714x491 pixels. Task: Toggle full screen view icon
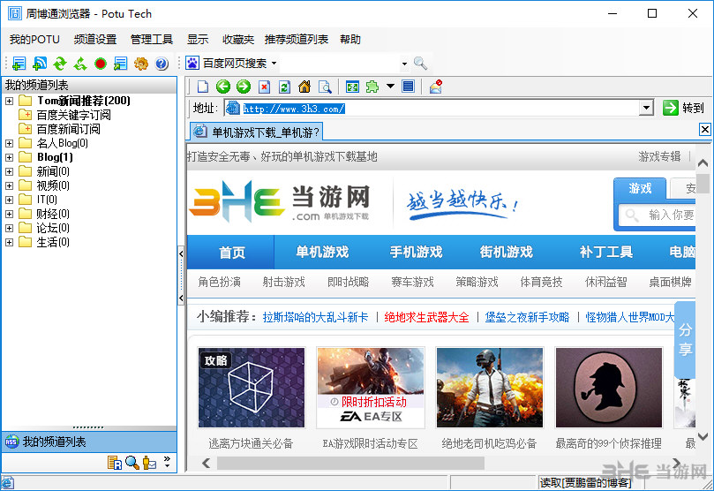352,87
